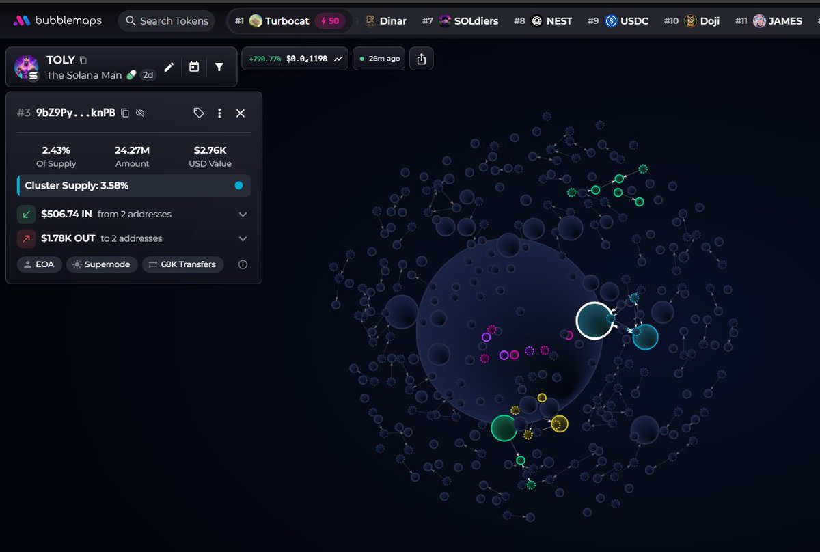This screenshot has height=552, width=820.
Task: Expand the $1.78K OUT addresses row
Action: tap(134, 238)
